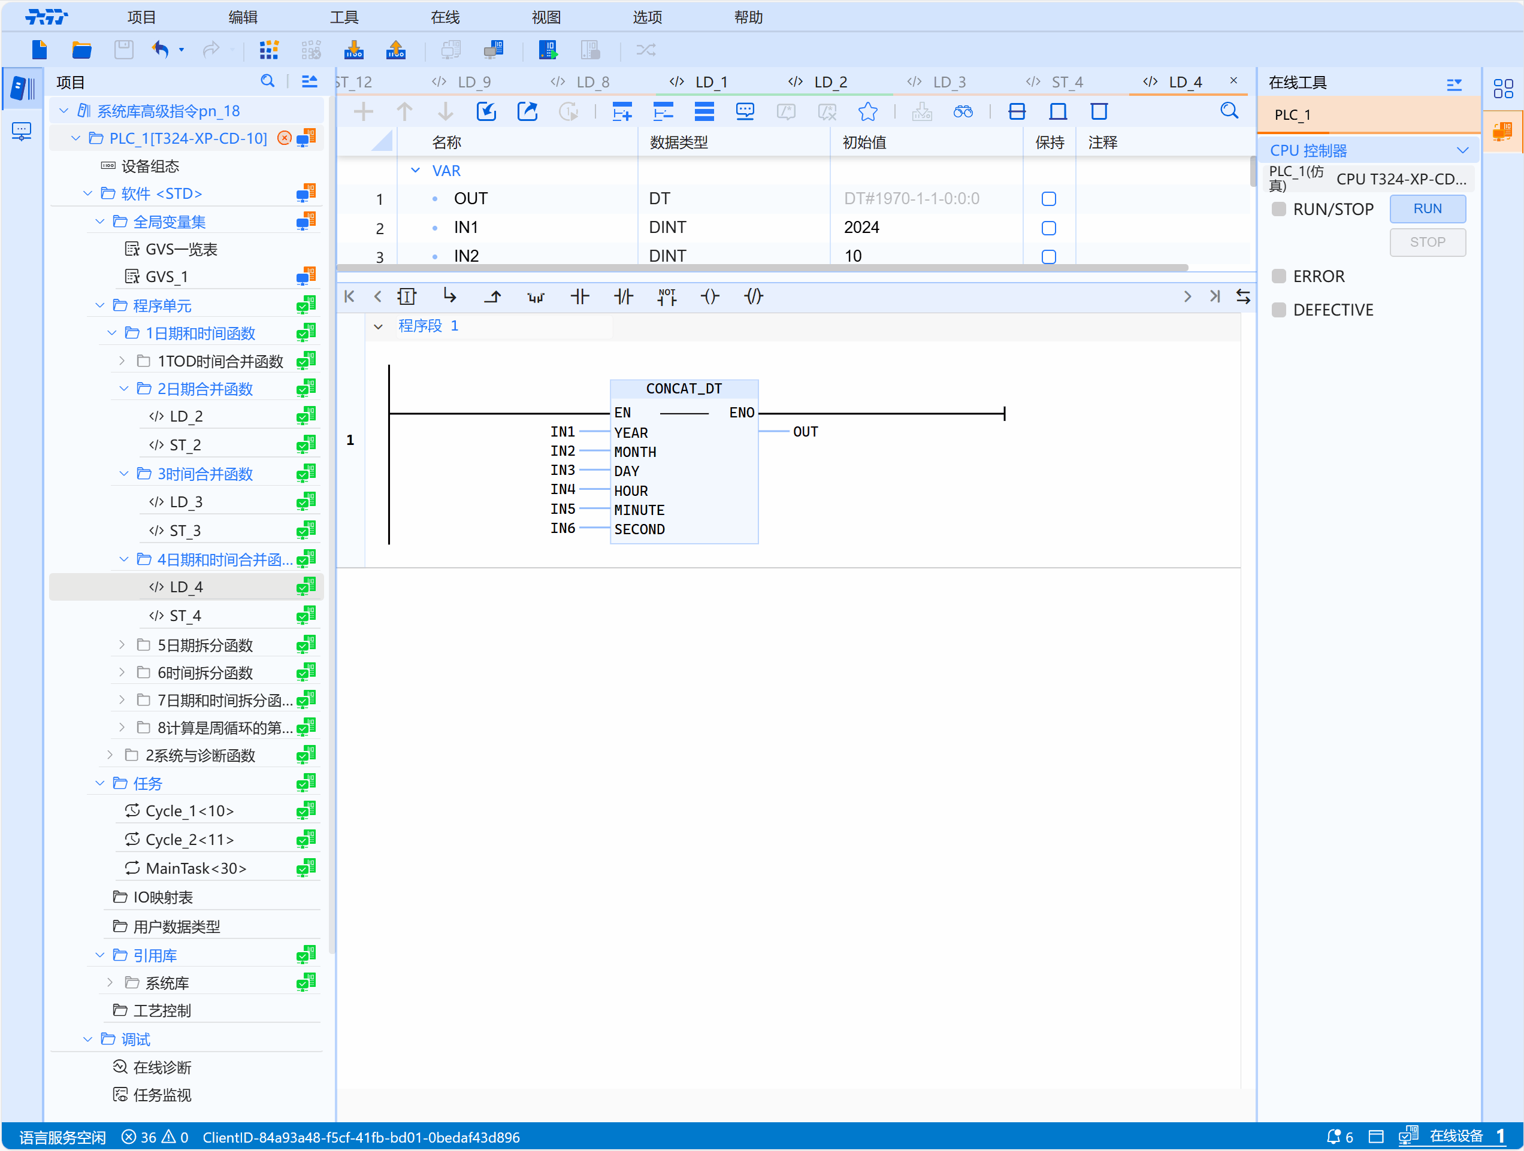Insert a normally closed contact
The image size is (1524, 1151).
624,296
